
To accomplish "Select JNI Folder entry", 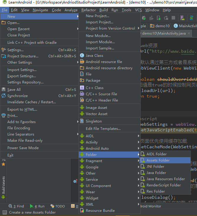I will pyautogui.click(x=165, y=166).
